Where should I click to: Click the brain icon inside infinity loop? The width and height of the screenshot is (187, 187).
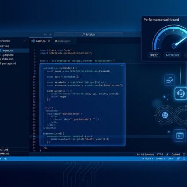coord(165,115)
